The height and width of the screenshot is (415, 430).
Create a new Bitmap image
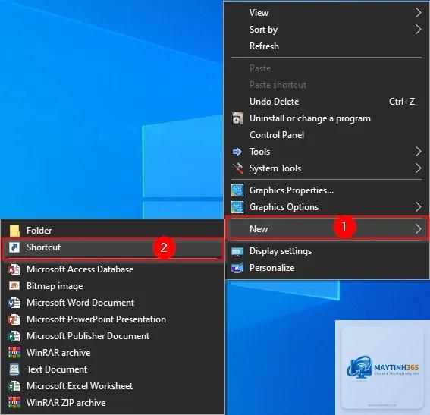tap(112, 286)
